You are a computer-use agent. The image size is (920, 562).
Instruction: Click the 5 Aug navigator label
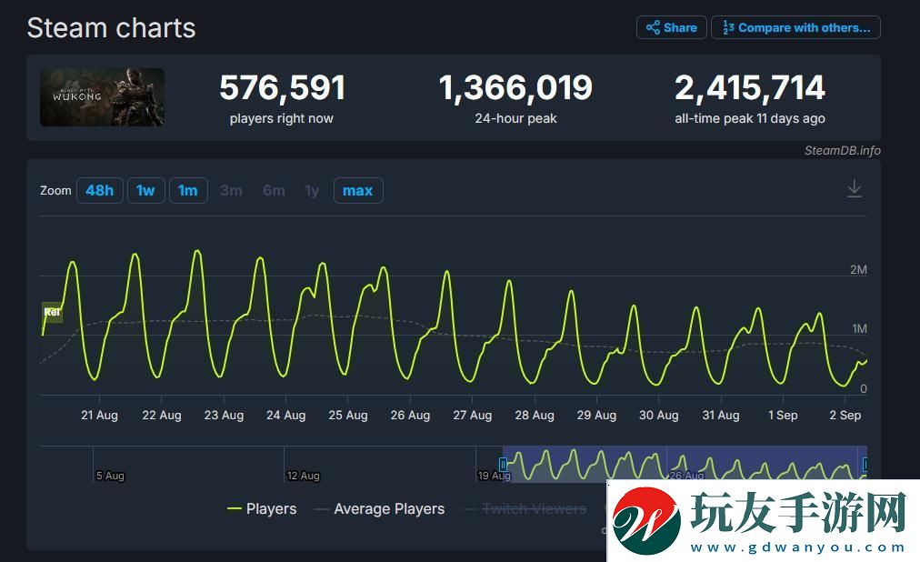pyautogui.click(x=110, y=476)
